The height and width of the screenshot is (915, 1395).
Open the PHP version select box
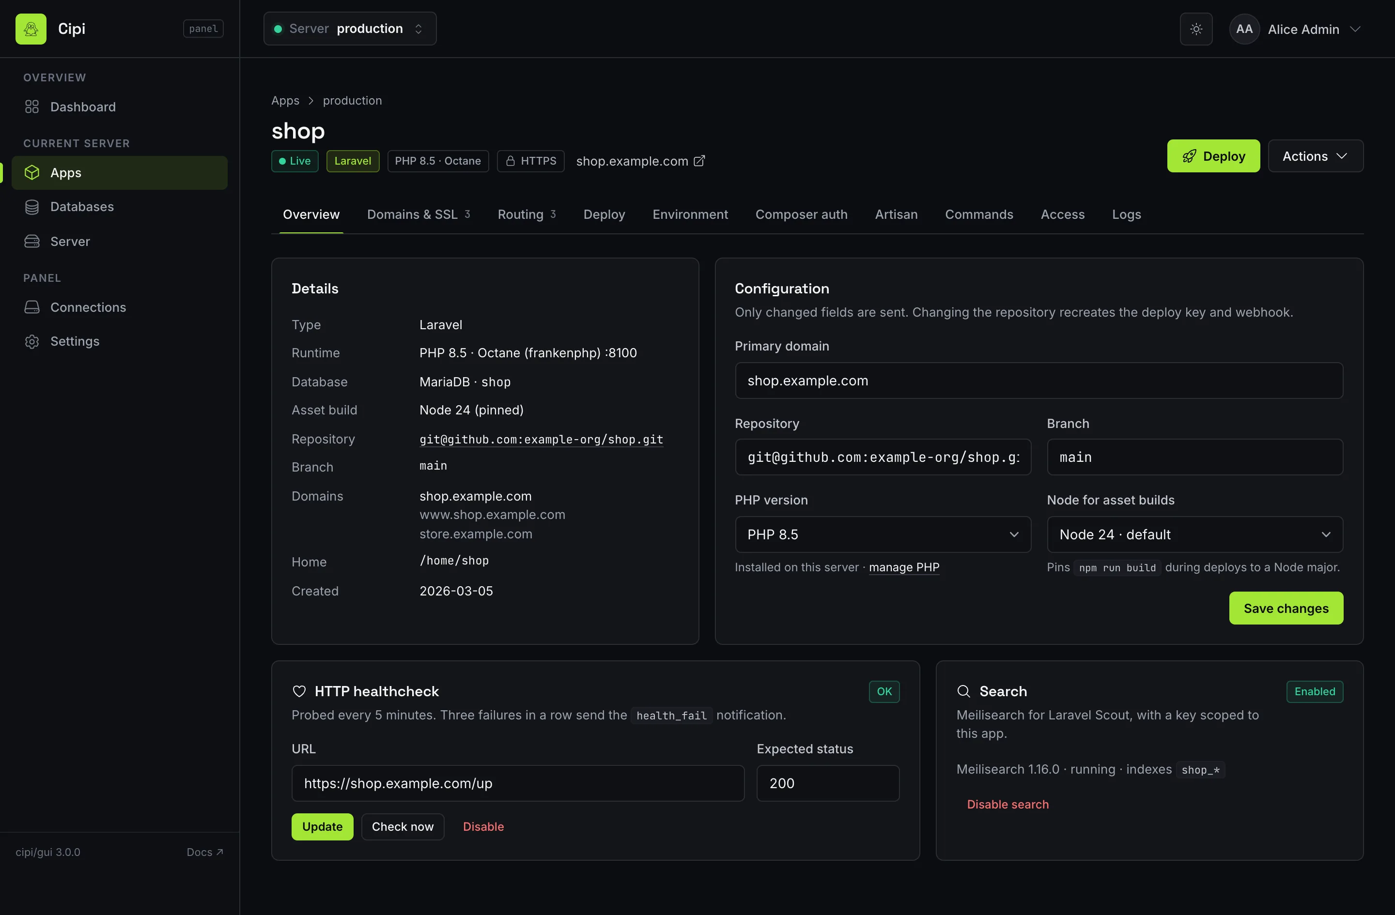[x=883, y=534]
